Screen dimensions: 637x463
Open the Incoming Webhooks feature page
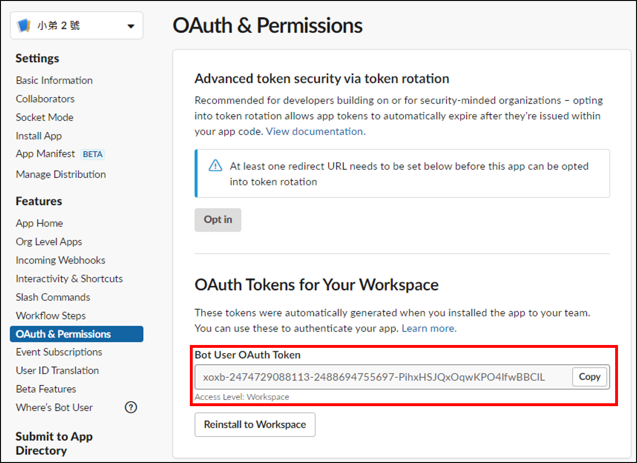click(x=60, y=260)
